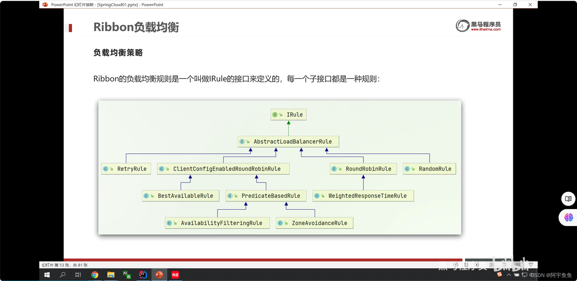Click the ZoneAvoidanceRule class node

(314, 223)
